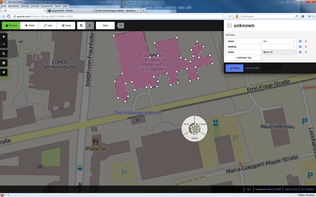Switch to Line drawing mode
The width and height of the screenshot is (316, 197).
(x=48, y=26)
